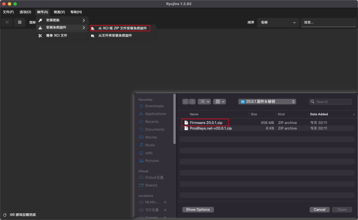Image resolution: width=358 pixels, height=220 pixels.
Task: Sort files by Size column
Action: [254, 114]
